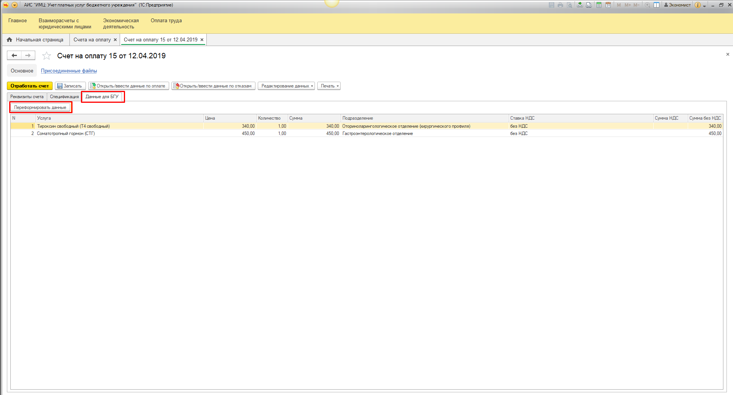Open the Реквизиты счета tab
The width and height of the screenshot is (733, 395).
tap(27, 97)
